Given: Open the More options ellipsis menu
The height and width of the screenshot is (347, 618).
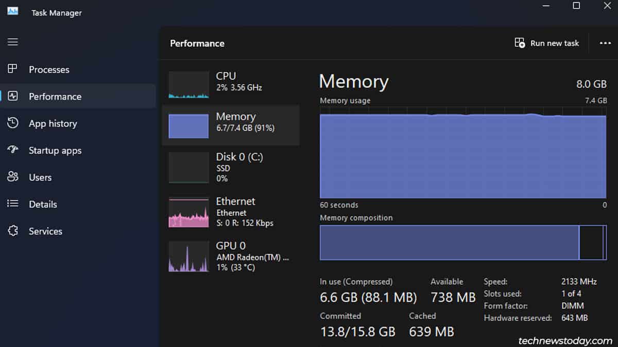Looking at the screenshot, I should pyautogui.click(x=606, y=43).
